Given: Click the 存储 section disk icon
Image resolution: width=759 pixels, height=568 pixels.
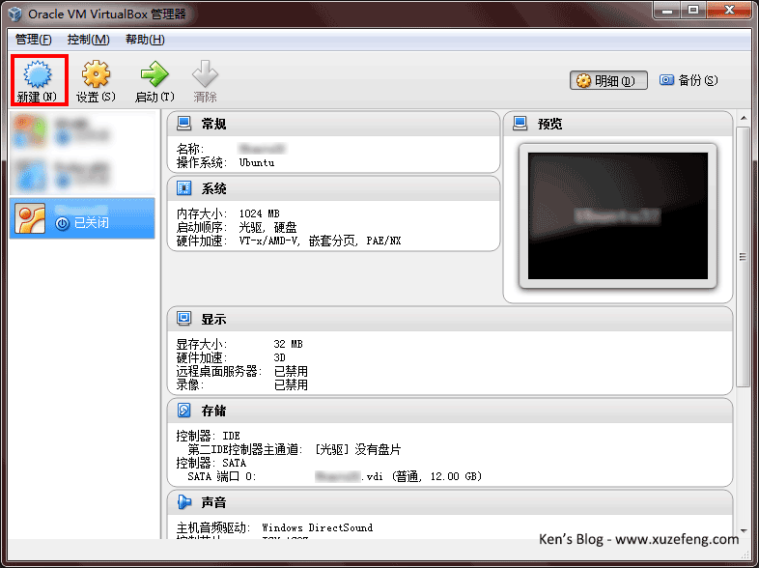Looking at the screenshot, I should point(183,411).
